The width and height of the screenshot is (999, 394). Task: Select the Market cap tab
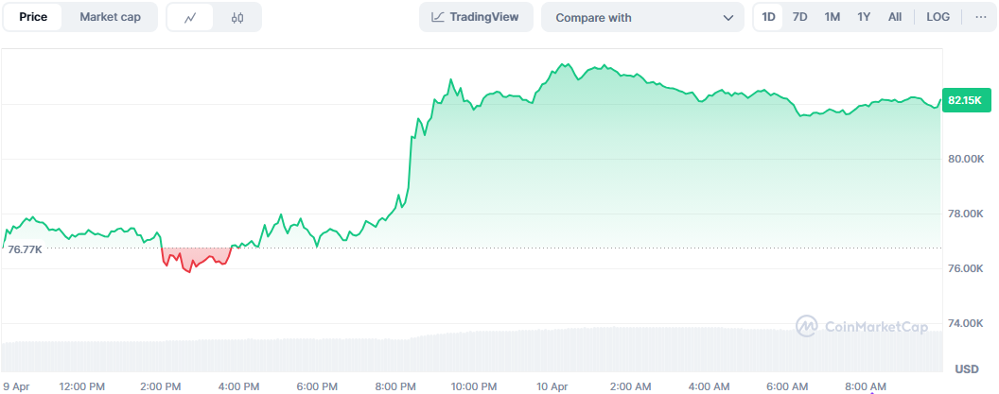pyautogui.click(x=111, y=17)
